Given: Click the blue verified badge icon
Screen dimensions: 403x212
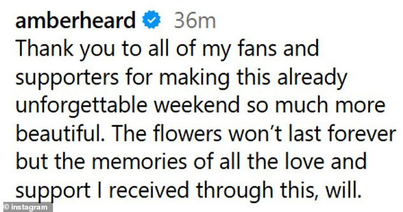Looking at the screenshot, I should [x=152, y=21].
